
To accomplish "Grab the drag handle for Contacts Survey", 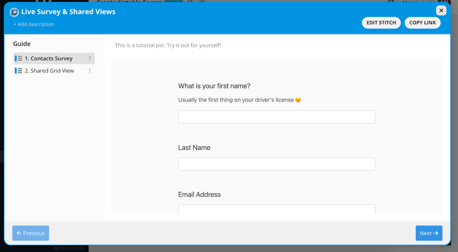I will click(20, 58).
